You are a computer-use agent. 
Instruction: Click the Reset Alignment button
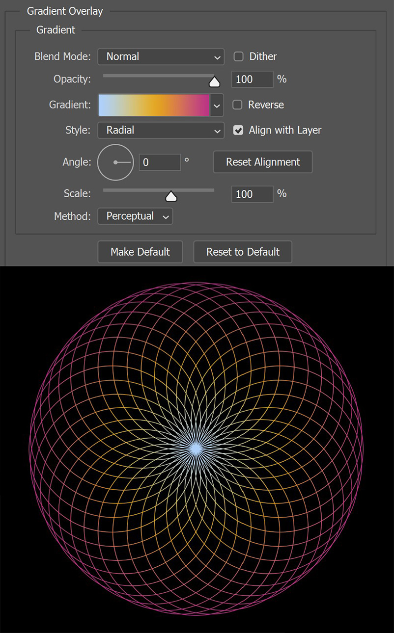click(262, 162)
